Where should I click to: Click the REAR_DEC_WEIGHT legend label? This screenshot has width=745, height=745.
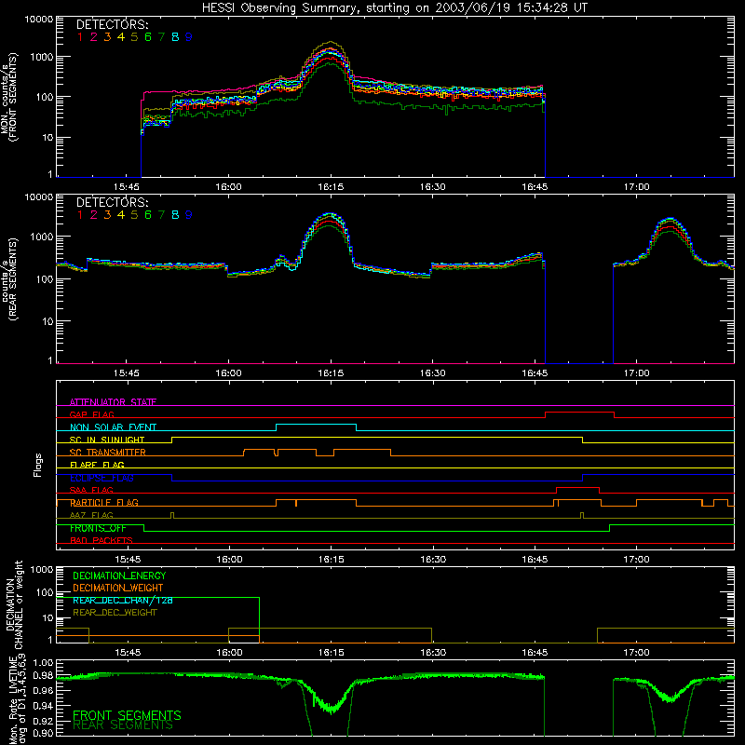[115, 613]
